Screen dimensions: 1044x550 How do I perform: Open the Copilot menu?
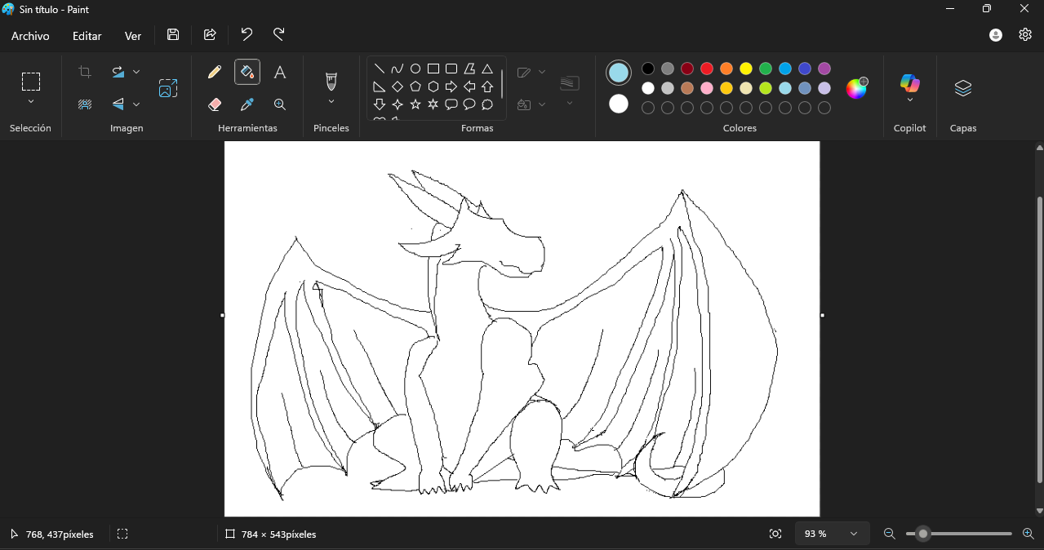[x=910, y=88]
